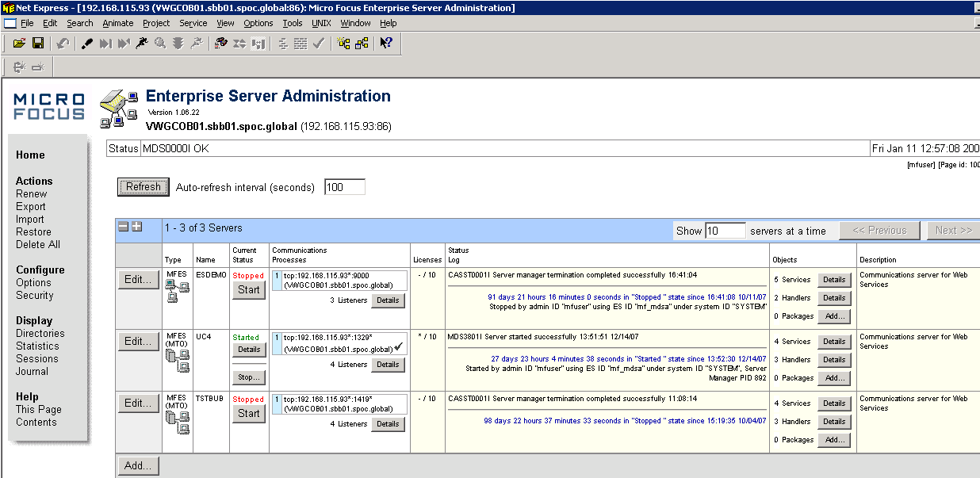Go to Home in the sidebar
Image resolution: width=980 pixels, height=478 pixels.
pos(30,155)
